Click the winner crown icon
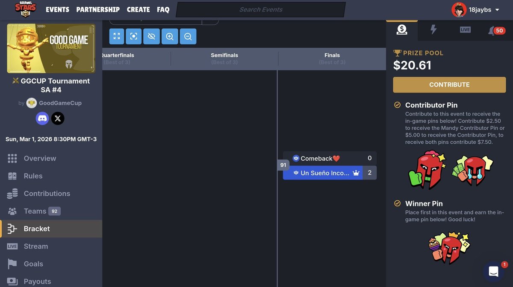Image resolution: width=513 pixels, height=287 pixels. (356, 173)
